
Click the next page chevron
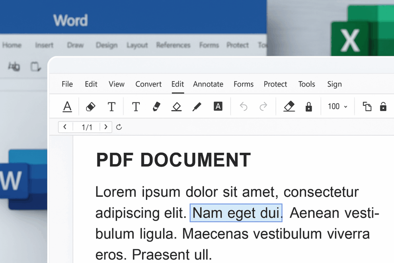pyautogui.click(x=106, y=127)
